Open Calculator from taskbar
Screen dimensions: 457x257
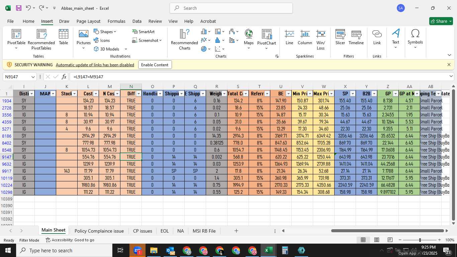click(285, 250)
